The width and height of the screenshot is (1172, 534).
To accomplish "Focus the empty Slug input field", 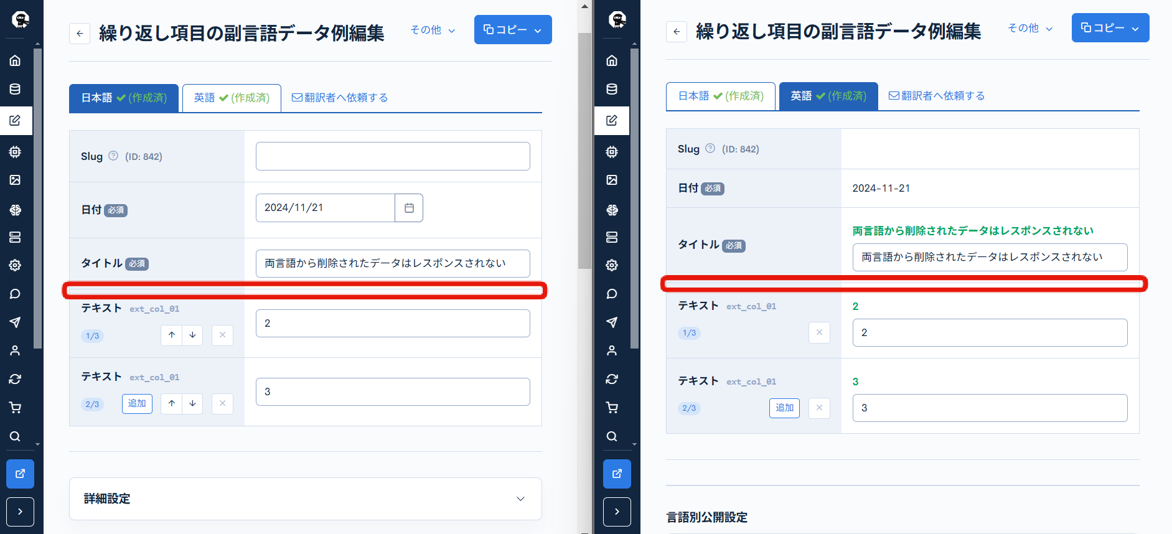I will point(393,156).
